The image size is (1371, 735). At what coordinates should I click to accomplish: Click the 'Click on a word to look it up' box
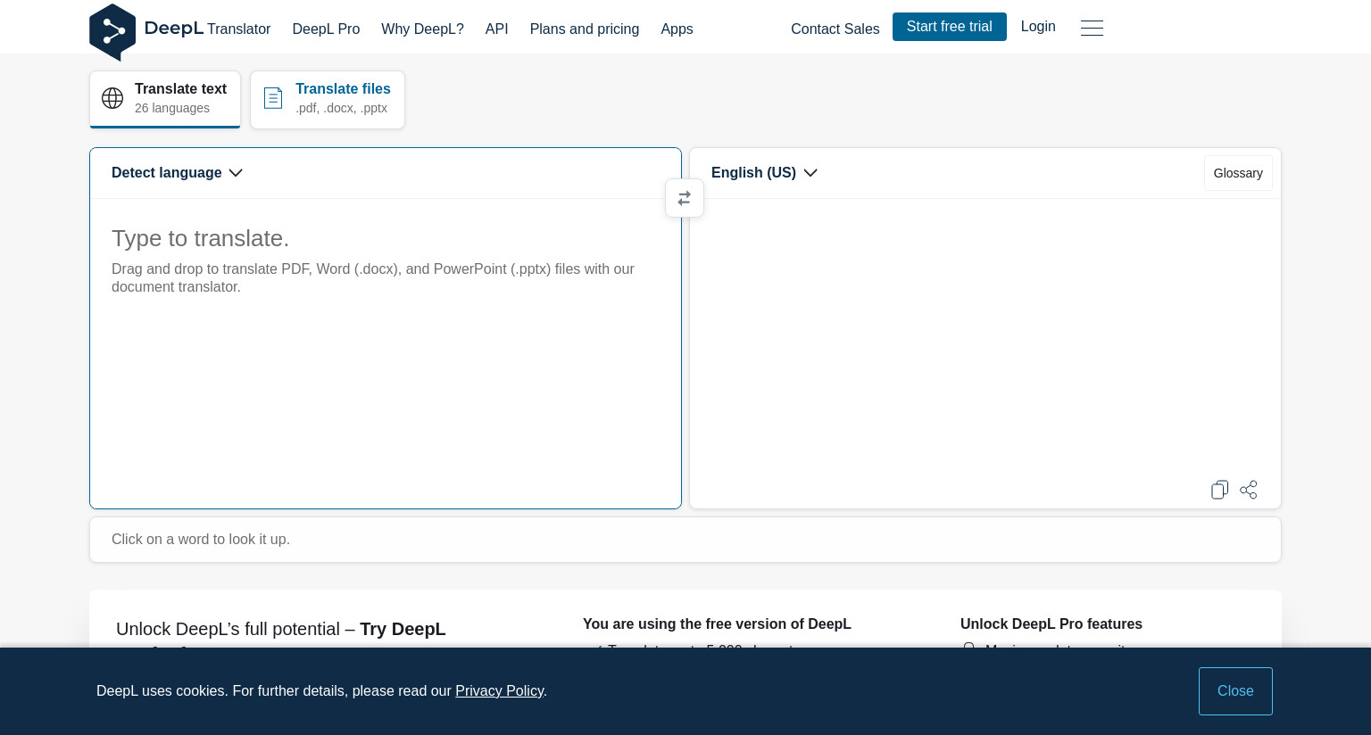685,540
